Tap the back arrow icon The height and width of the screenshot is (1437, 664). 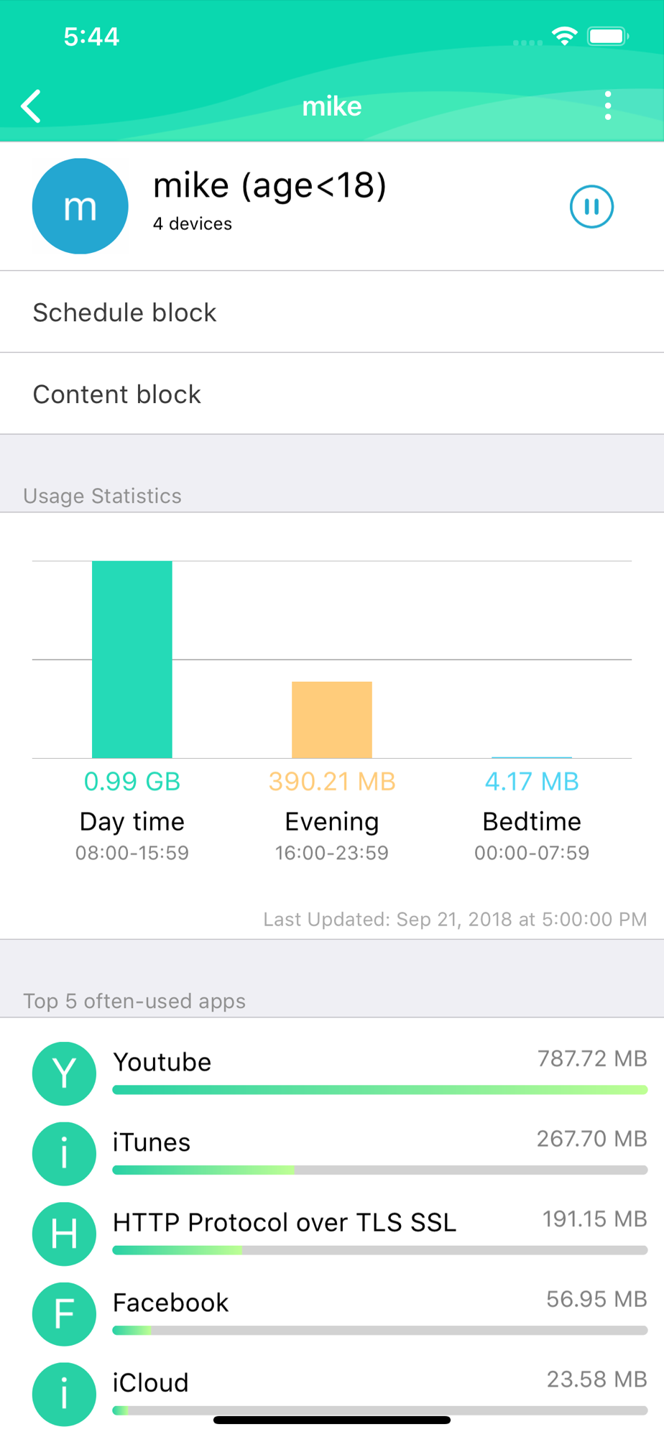point(31,106)
